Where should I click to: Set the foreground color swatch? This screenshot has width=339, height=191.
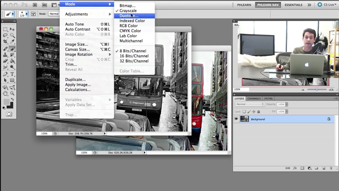[x=6, y=102]
